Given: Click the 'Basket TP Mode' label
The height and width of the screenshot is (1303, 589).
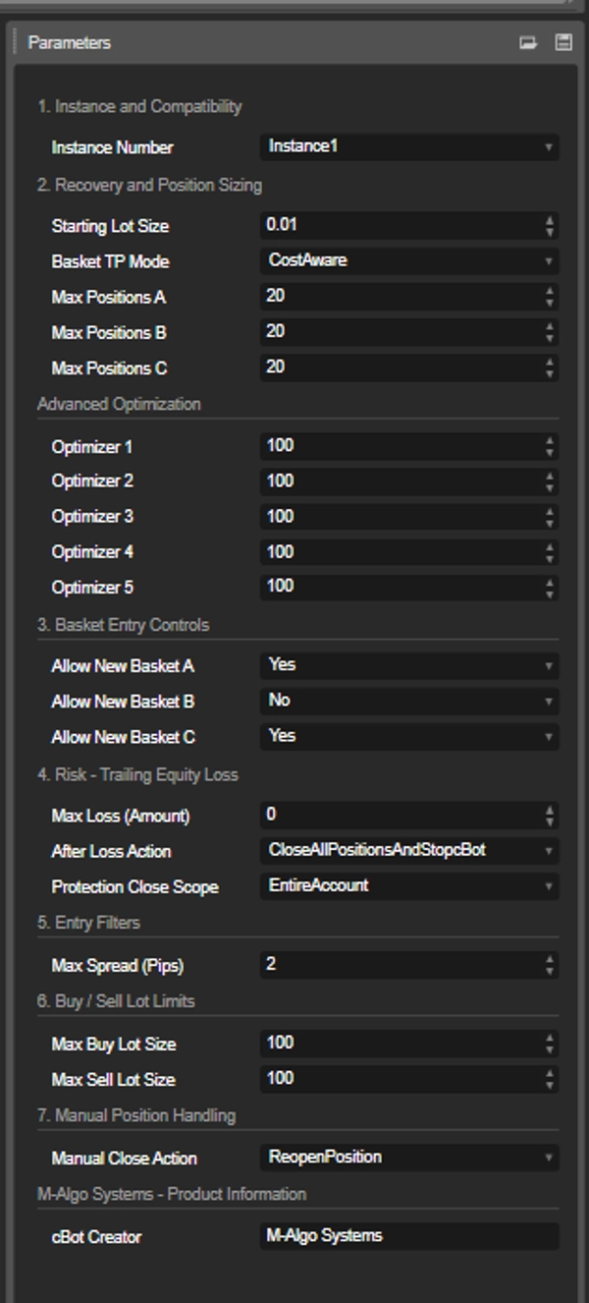Looking at the screenshot, I should click(x=110, y=261).
